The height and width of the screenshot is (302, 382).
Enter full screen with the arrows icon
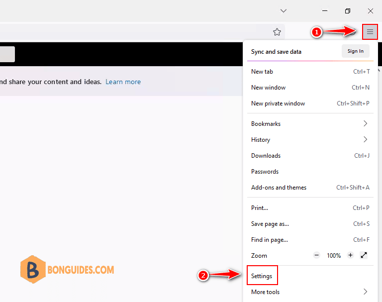coord(364,255)
